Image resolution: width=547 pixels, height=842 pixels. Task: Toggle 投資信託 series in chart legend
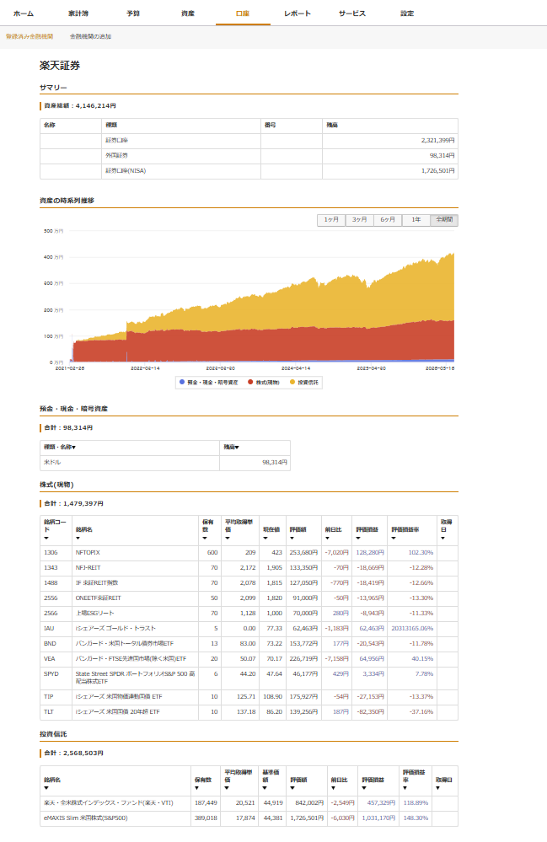(303, 383)
